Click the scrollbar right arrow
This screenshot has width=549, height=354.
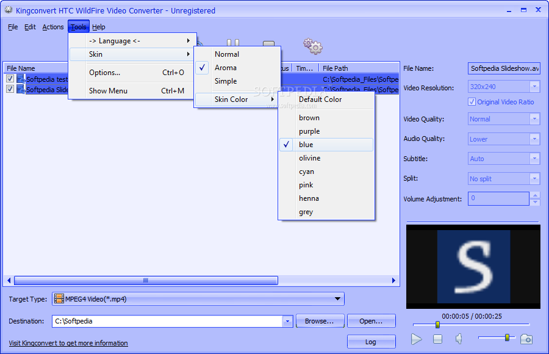point(393,280)
